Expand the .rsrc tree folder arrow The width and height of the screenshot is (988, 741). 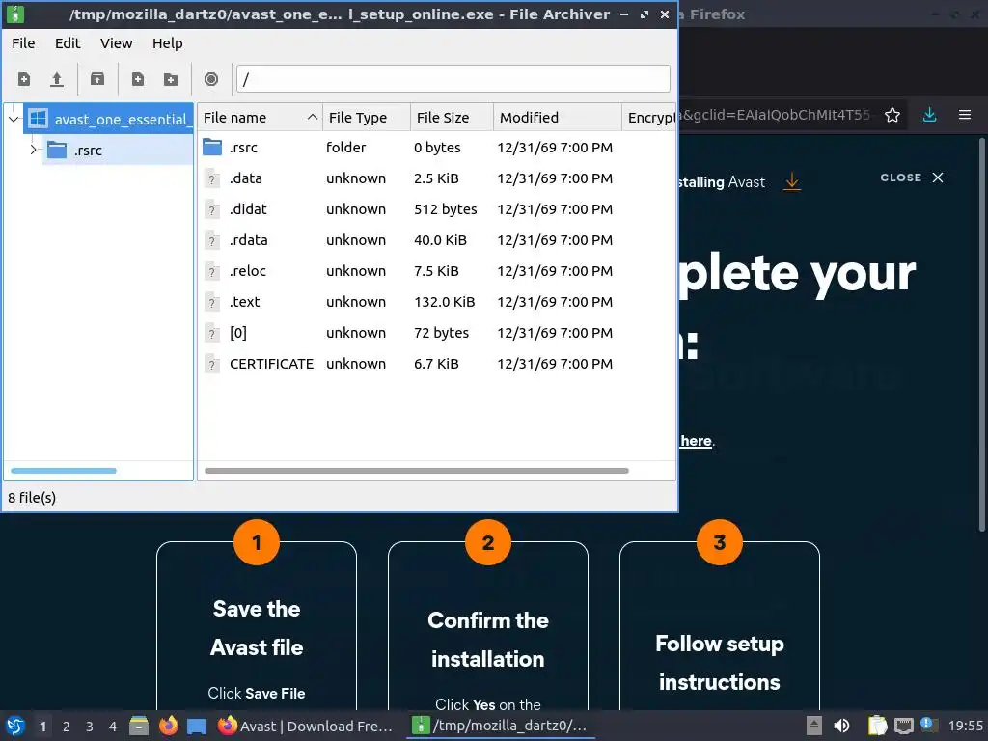pyautogui.click(x=34, y=150)
